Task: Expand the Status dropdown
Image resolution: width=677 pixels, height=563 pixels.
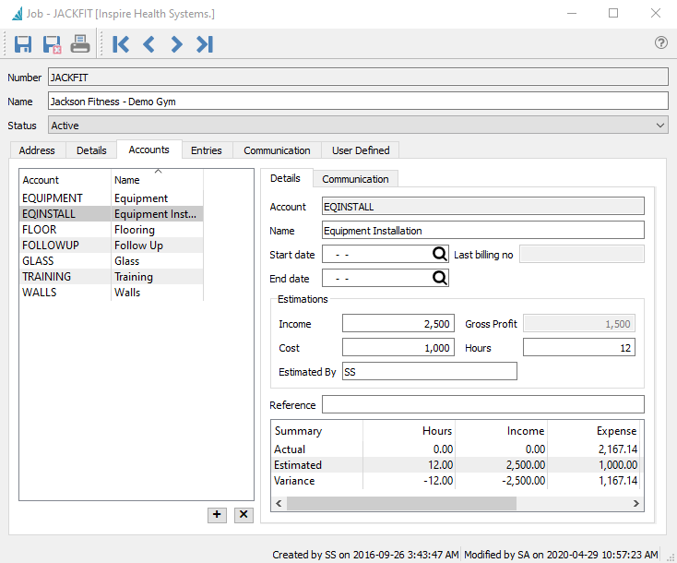Action: coord(660,126)
